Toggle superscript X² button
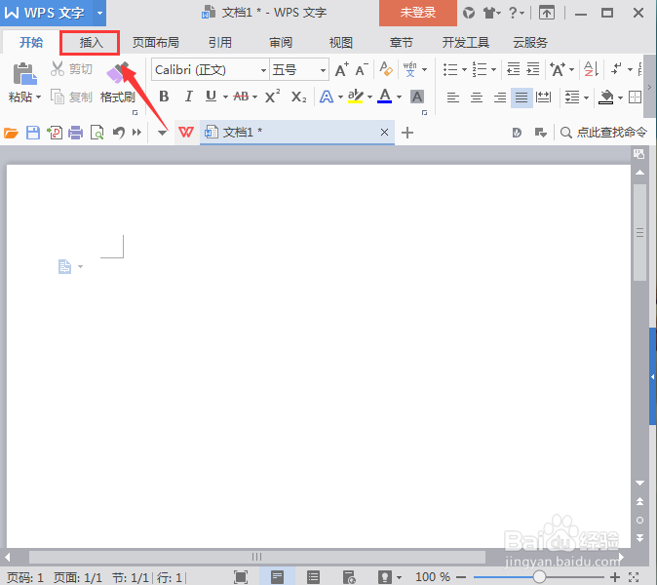 [272, 97]
